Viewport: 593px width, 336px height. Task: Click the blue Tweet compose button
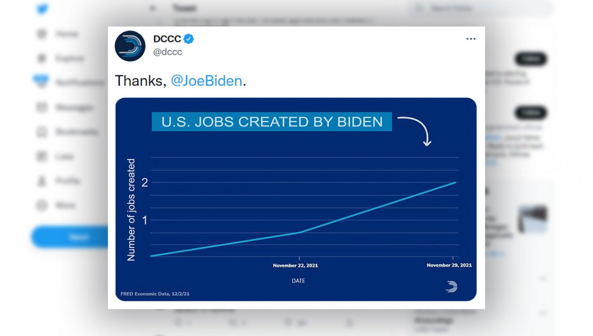point(69,237)
